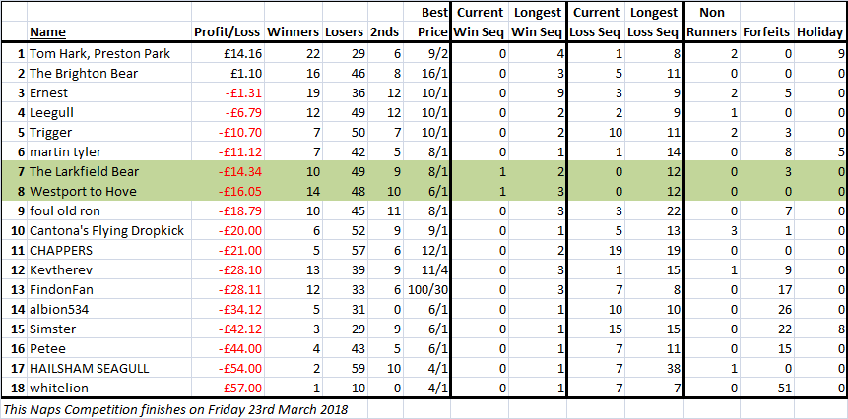The height and width of the screenshot is (419, 848).
Task: Select the Forfeits column header
Action: coord(766,32)
